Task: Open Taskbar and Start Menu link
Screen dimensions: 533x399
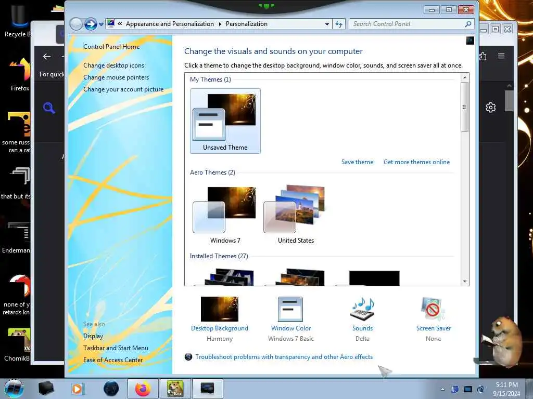Action: (x=116, y=348)
